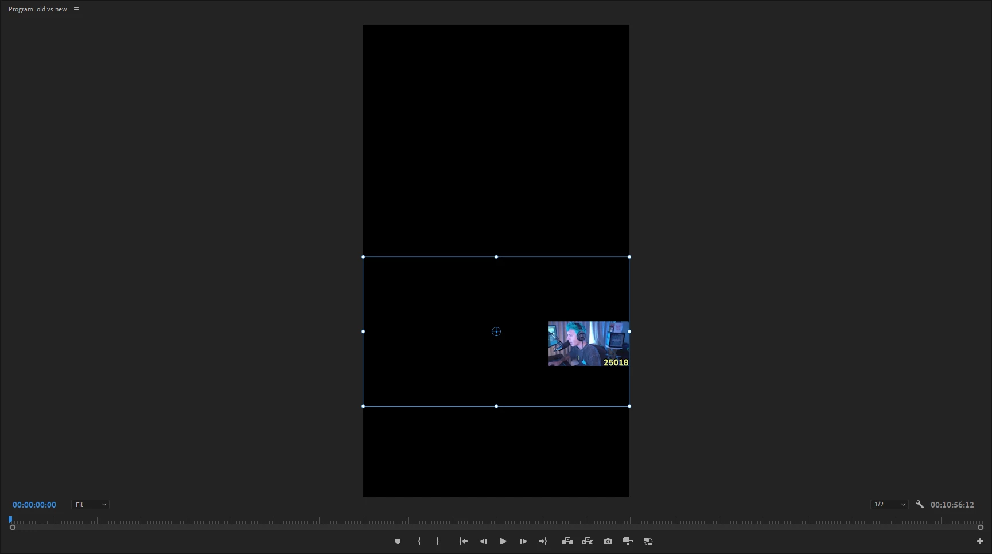The width and height of the screenshot is (992, 554).
Task: Open the Fit zoom level dropdown
Action: click(x=91, y=505)
